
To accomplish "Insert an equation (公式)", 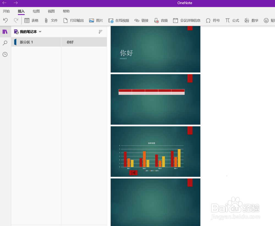I will click(x=232, y=21).
